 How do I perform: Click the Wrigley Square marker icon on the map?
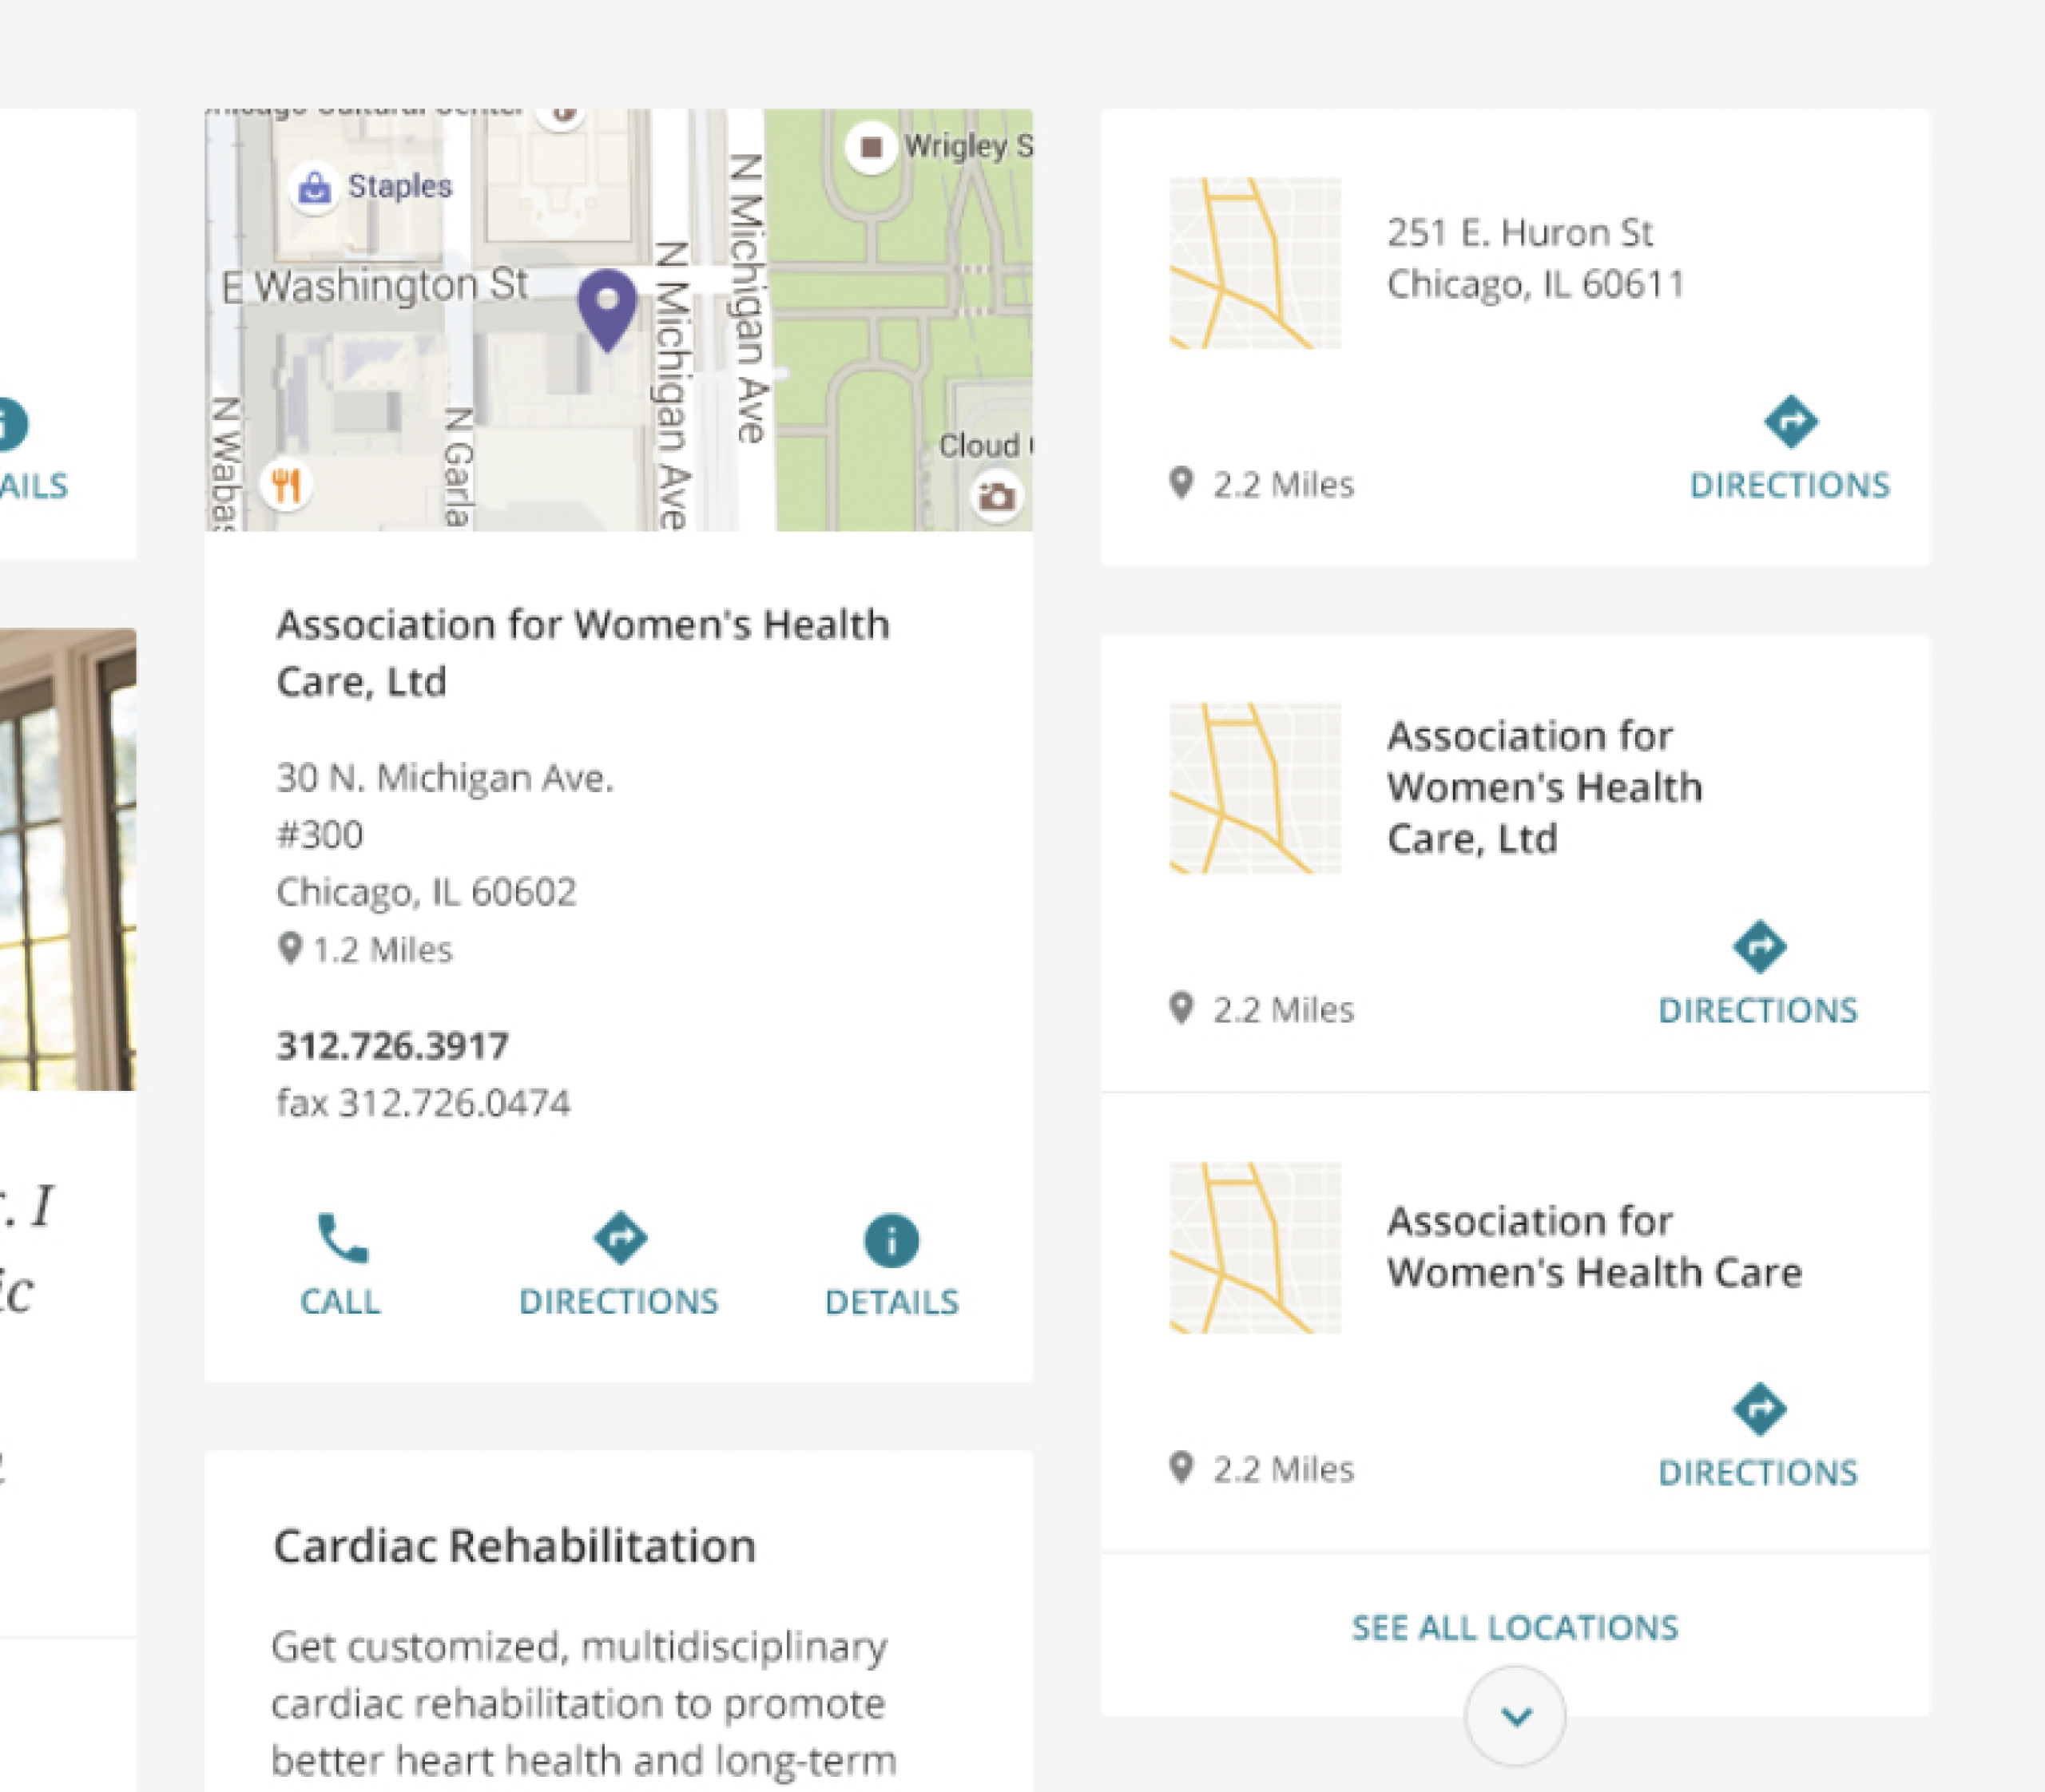pyautogui.click(x=871, y=147)
